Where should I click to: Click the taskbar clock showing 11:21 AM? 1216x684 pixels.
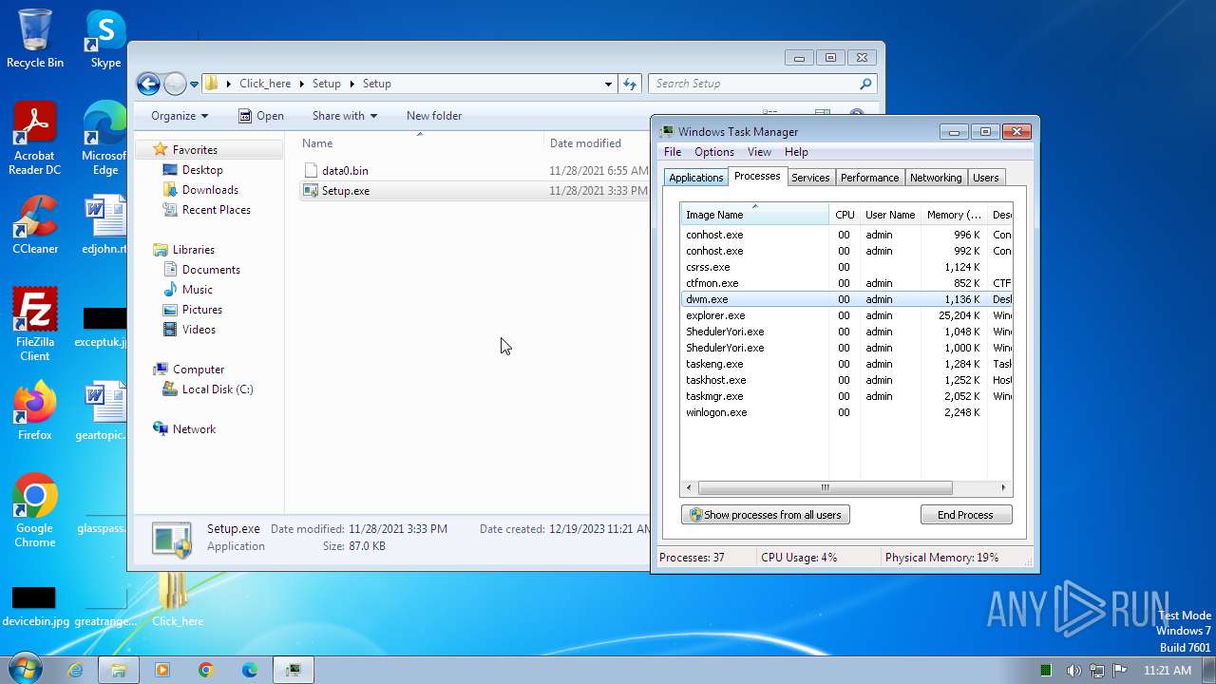1168,671
